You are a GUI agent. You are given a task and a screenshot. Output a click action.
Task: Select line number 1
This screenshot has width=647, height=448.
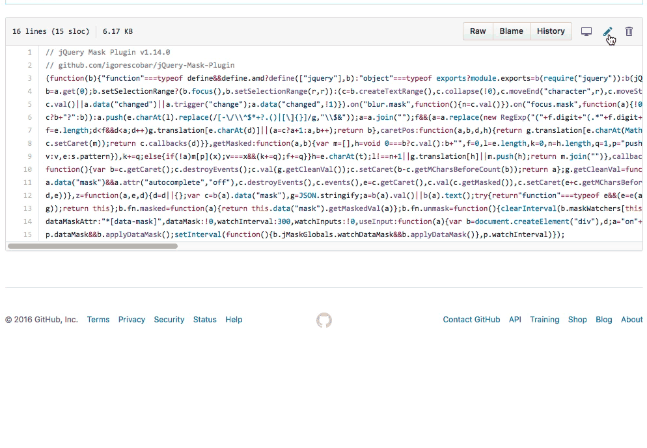pyautogui.click(x=30, y=53)
